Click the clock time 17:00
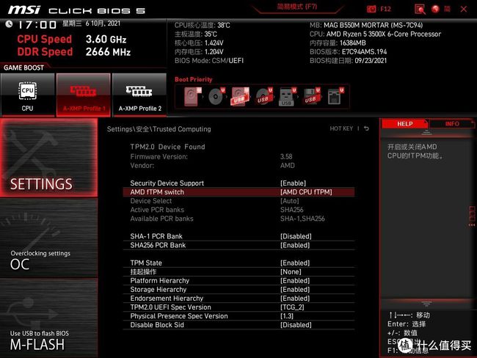The width and height of the screenshot is (477, 358). click(37, 25)
